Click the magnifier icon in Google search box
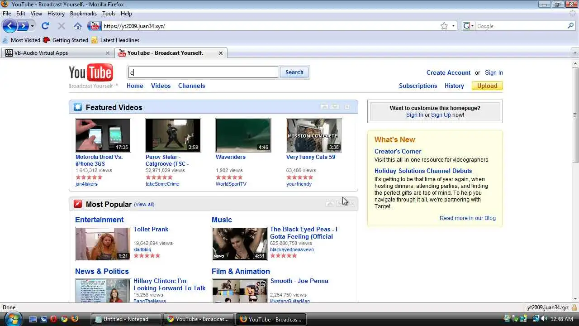This screenshot has height=326, width=579. pyautogui.click(x=570, y=26)
